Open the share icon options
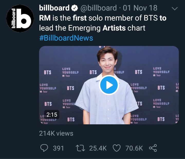Screen dimensions: 185x159 pyautogui.click(x=153, y=148)
